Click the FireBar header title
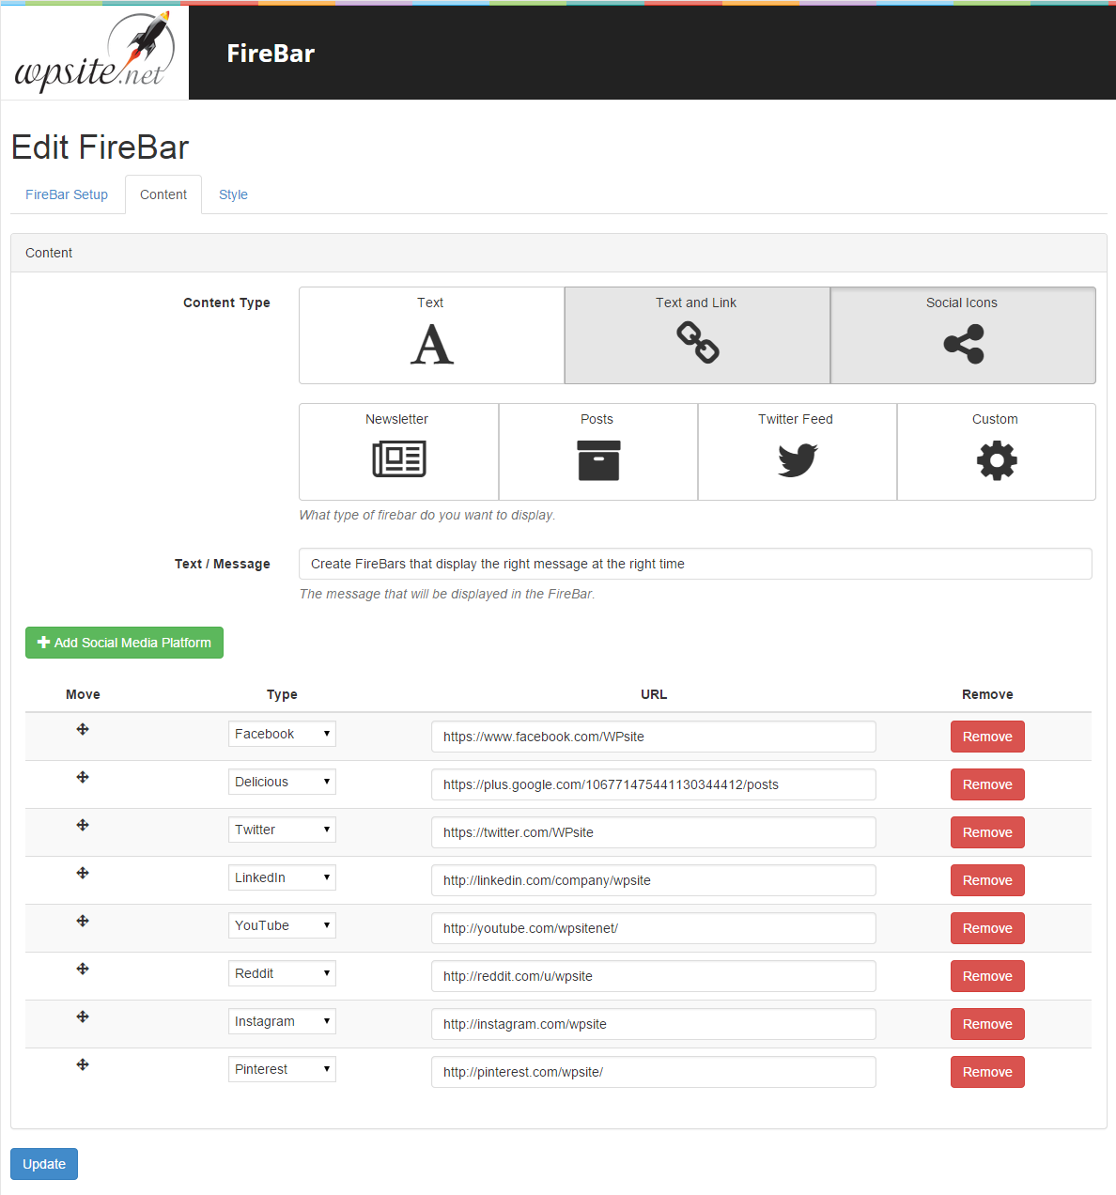The width and height of the screenshot is (1116, 1195). pyautogui.click(x=271, y=54)
